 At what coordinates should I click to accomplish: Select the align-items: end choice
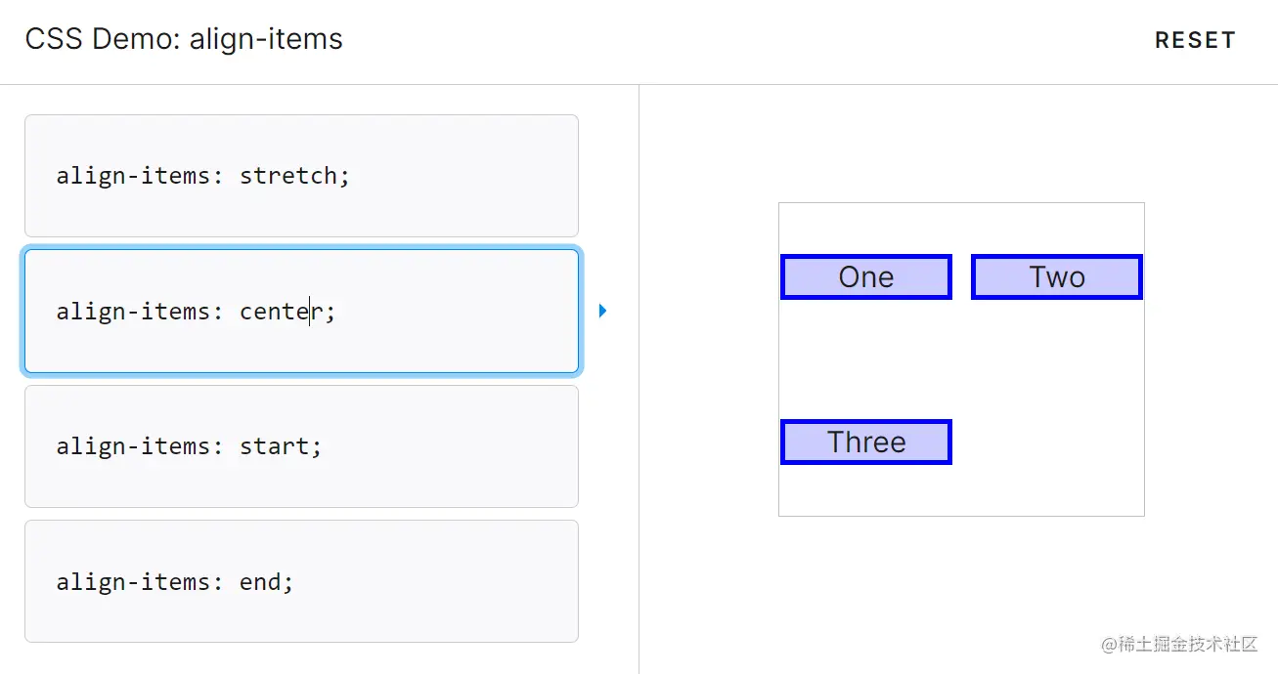click(x=301, y=581)
